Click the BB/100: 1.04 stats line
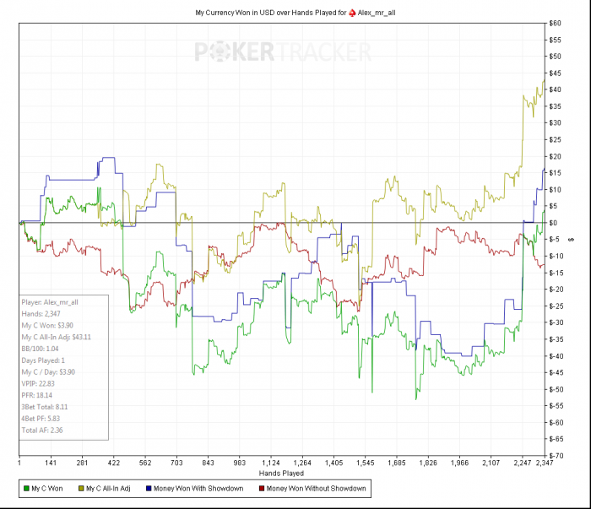This screenshot has width=591, height=509. [x=40, y=349]
